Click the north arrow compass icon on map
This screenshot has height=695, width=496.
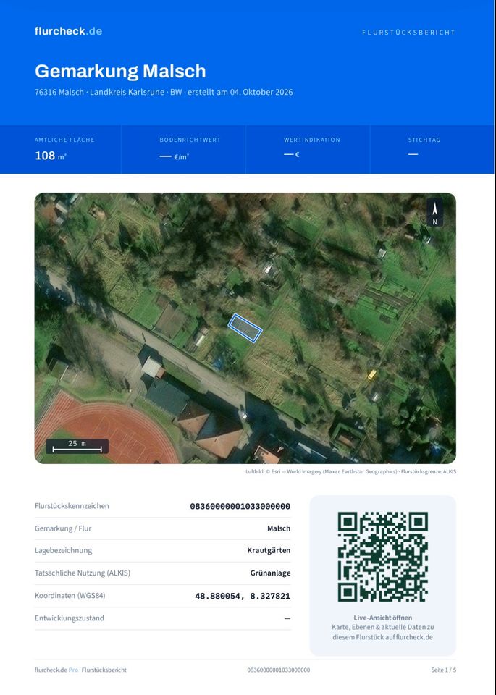tap(435, 212)
